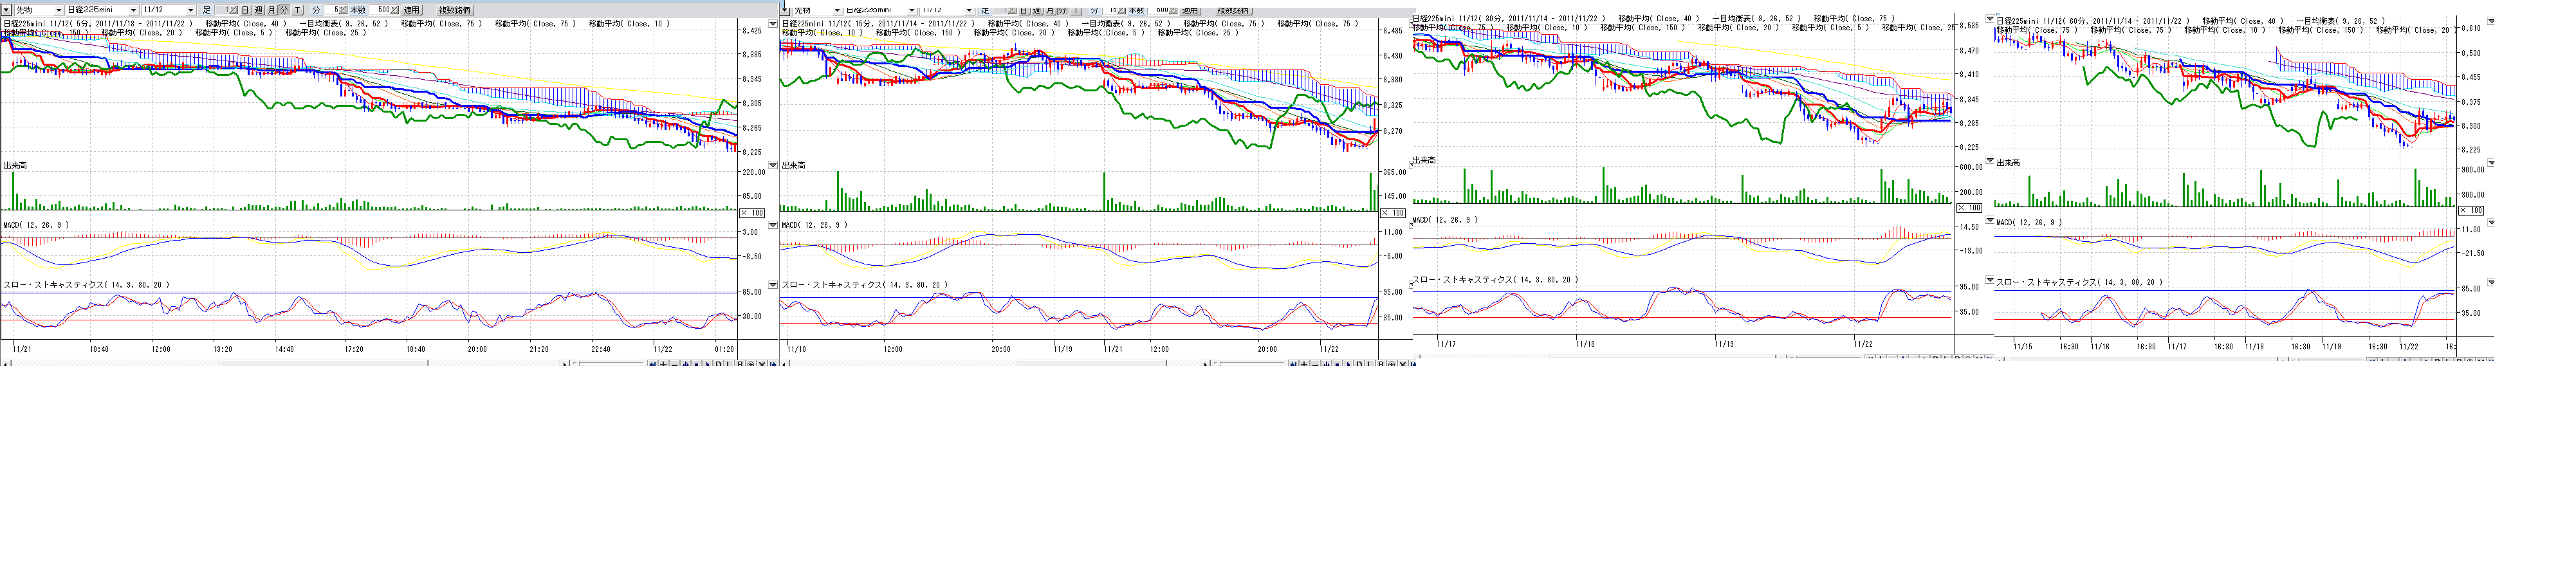Expand the MACD pane menu arrow in first chart
Viewport: 2576px width, 579px height.
click(x=772, y=225)
